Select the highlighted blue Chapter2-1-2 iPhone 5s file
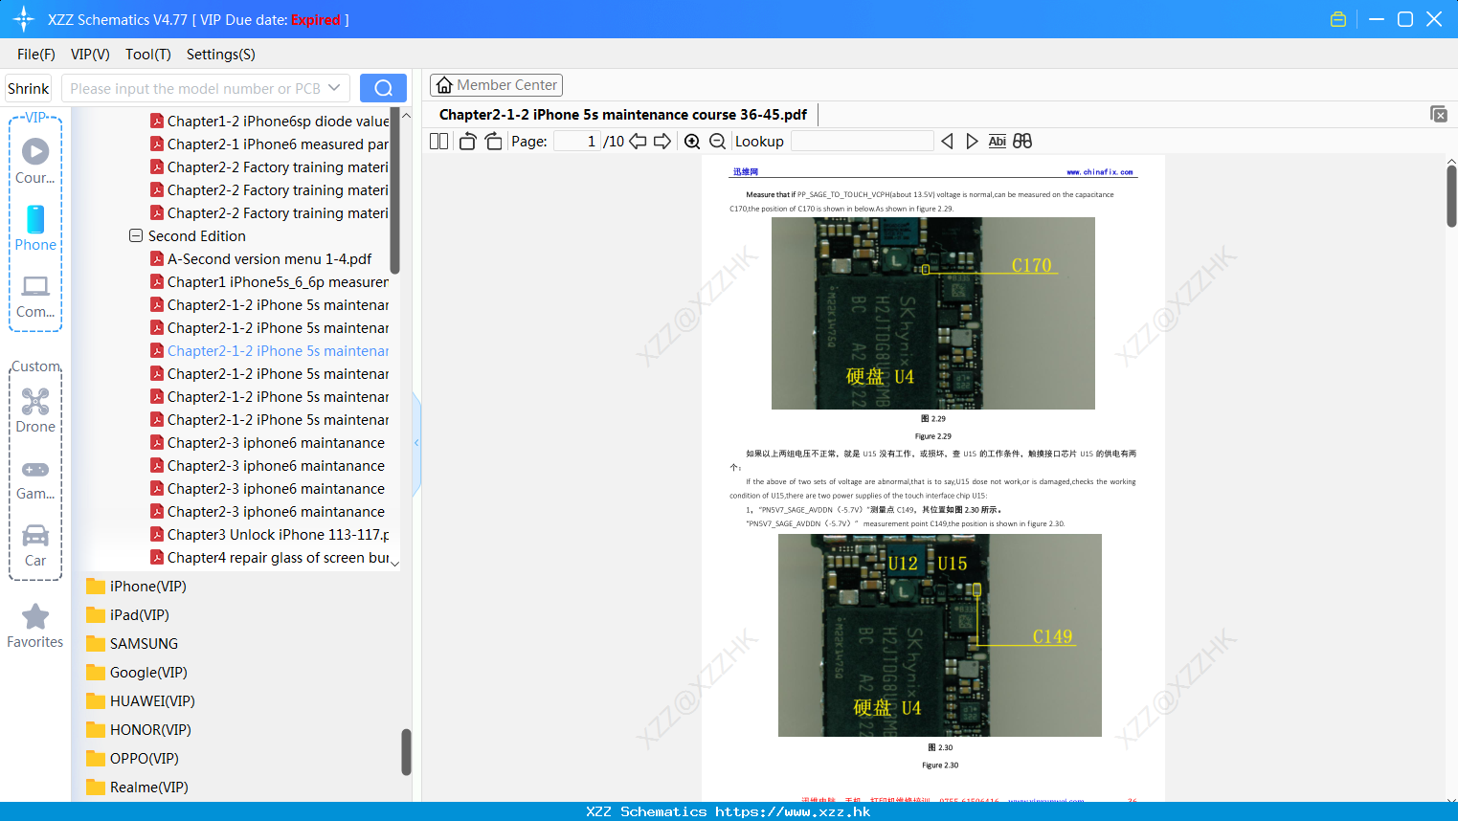This screenshot has width=1458, height=821. (x=269, y=351)
